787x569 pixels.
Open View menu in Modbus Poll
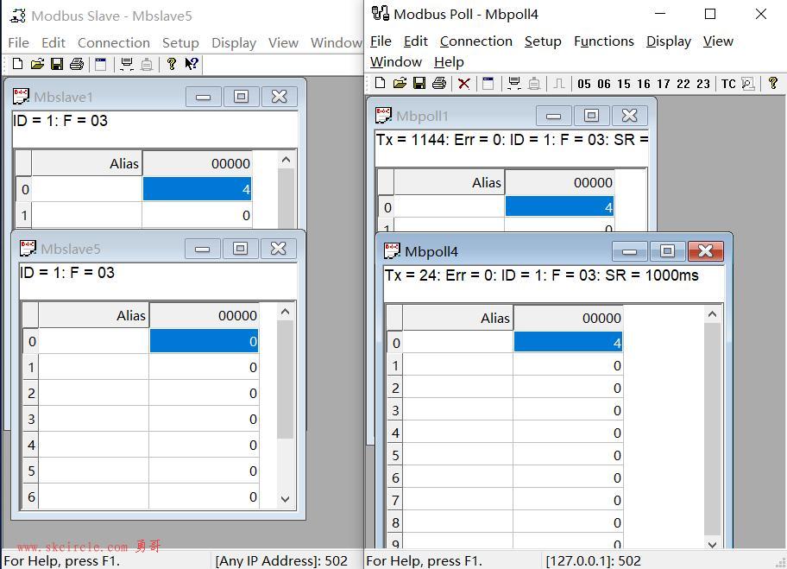coord(718,41)
